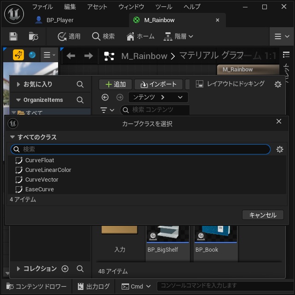The width and height of the screenshot is (295, 295).
Task: Close the M_Rainbow tab
Action: 218,20
